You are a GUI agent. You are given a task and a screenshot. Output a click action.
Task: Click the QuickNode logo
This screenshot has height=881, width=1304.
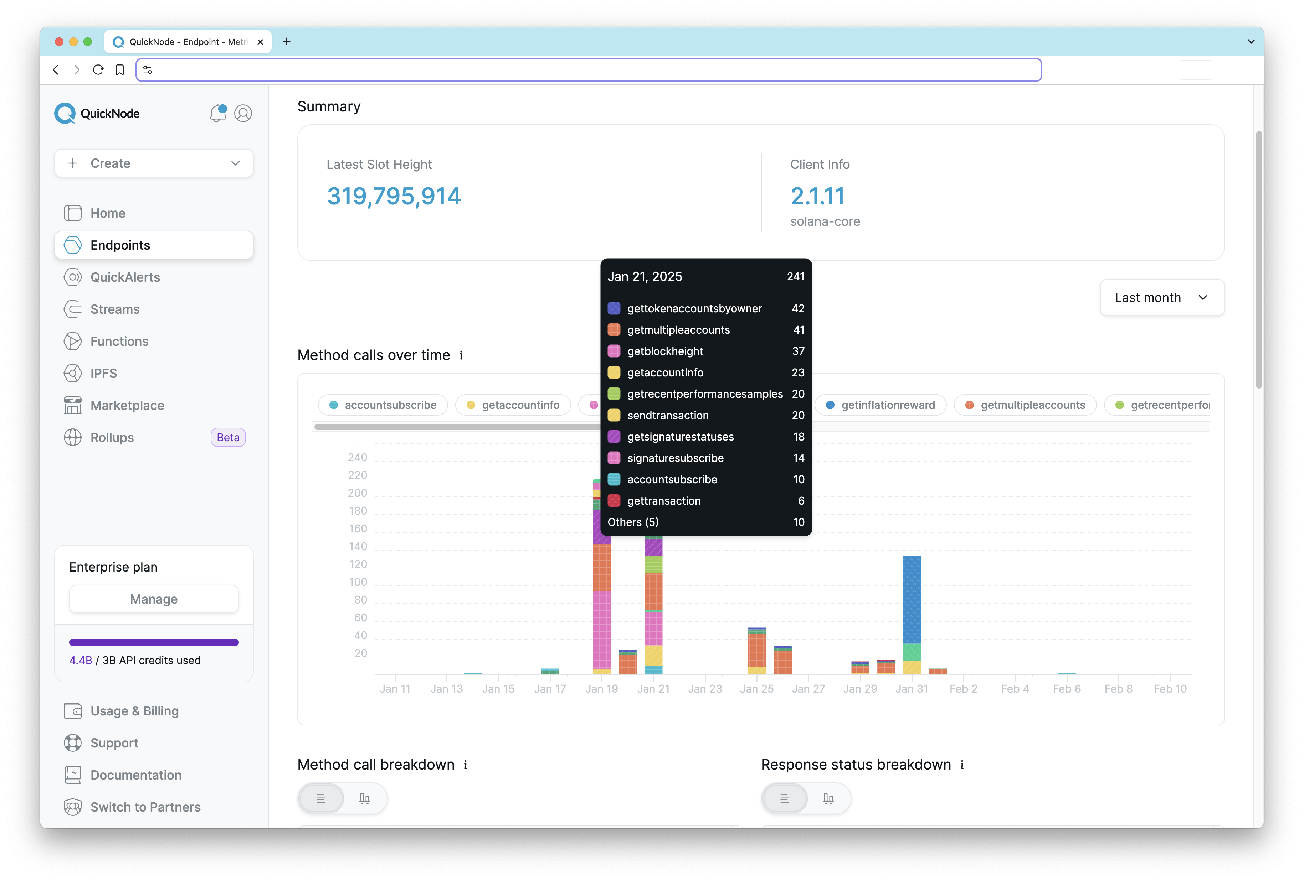(x=97, y=113)
